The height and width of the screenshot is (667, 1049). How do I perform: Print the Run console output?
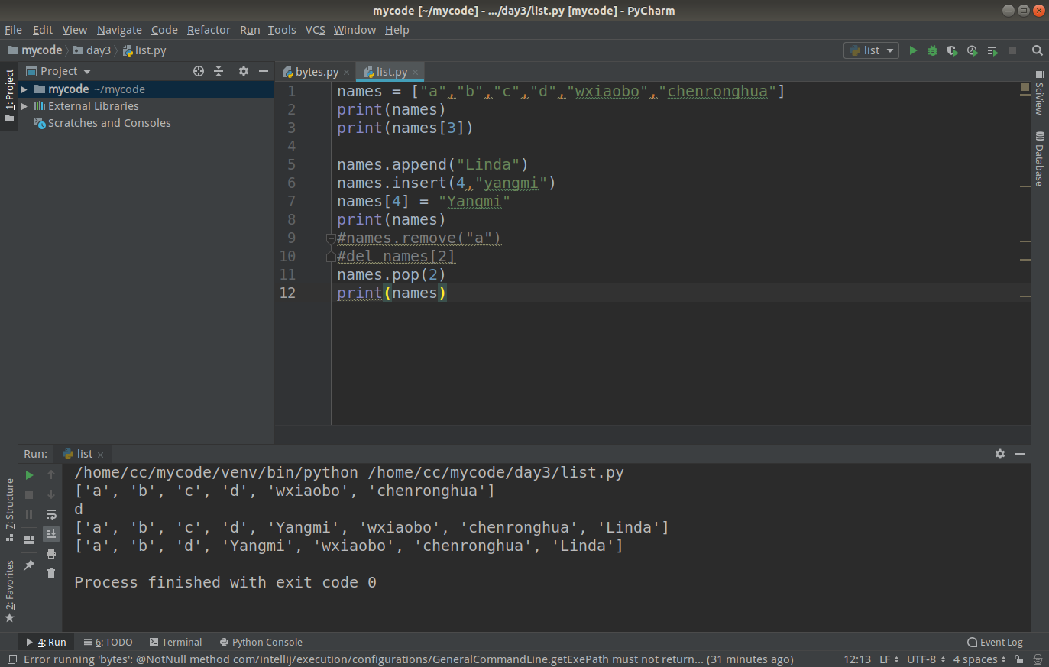[51, 554]
